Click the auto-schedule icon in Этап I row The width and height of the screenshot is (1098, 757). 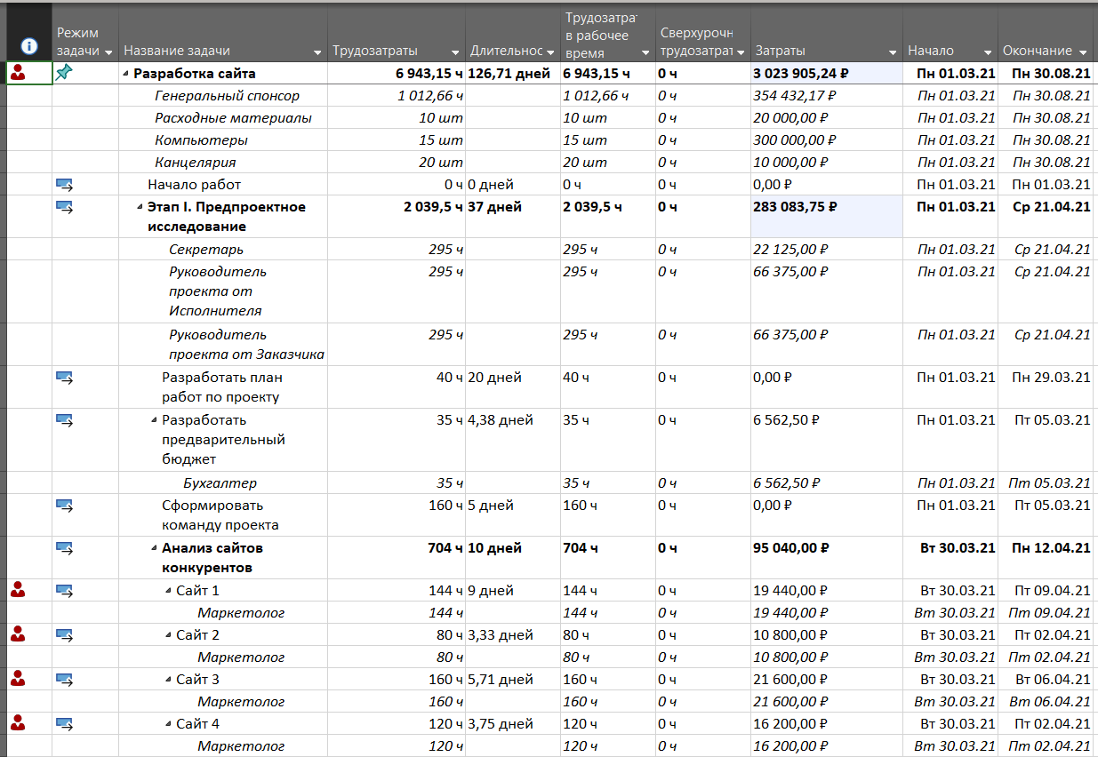[64, 207]
